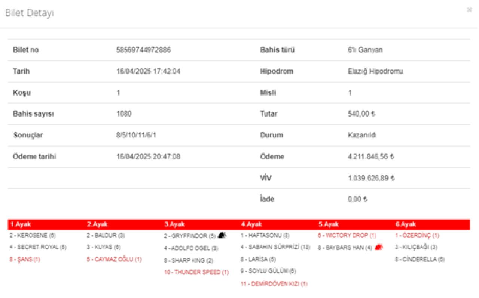Click winning horse 5 - CAYMAZ OĞLU

[114, 259]
